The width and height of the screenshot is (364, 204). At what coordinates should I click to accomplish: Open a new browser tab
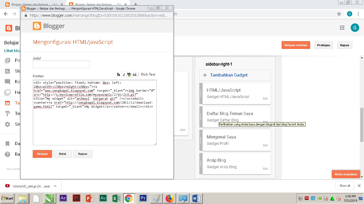tap(135, 5)
